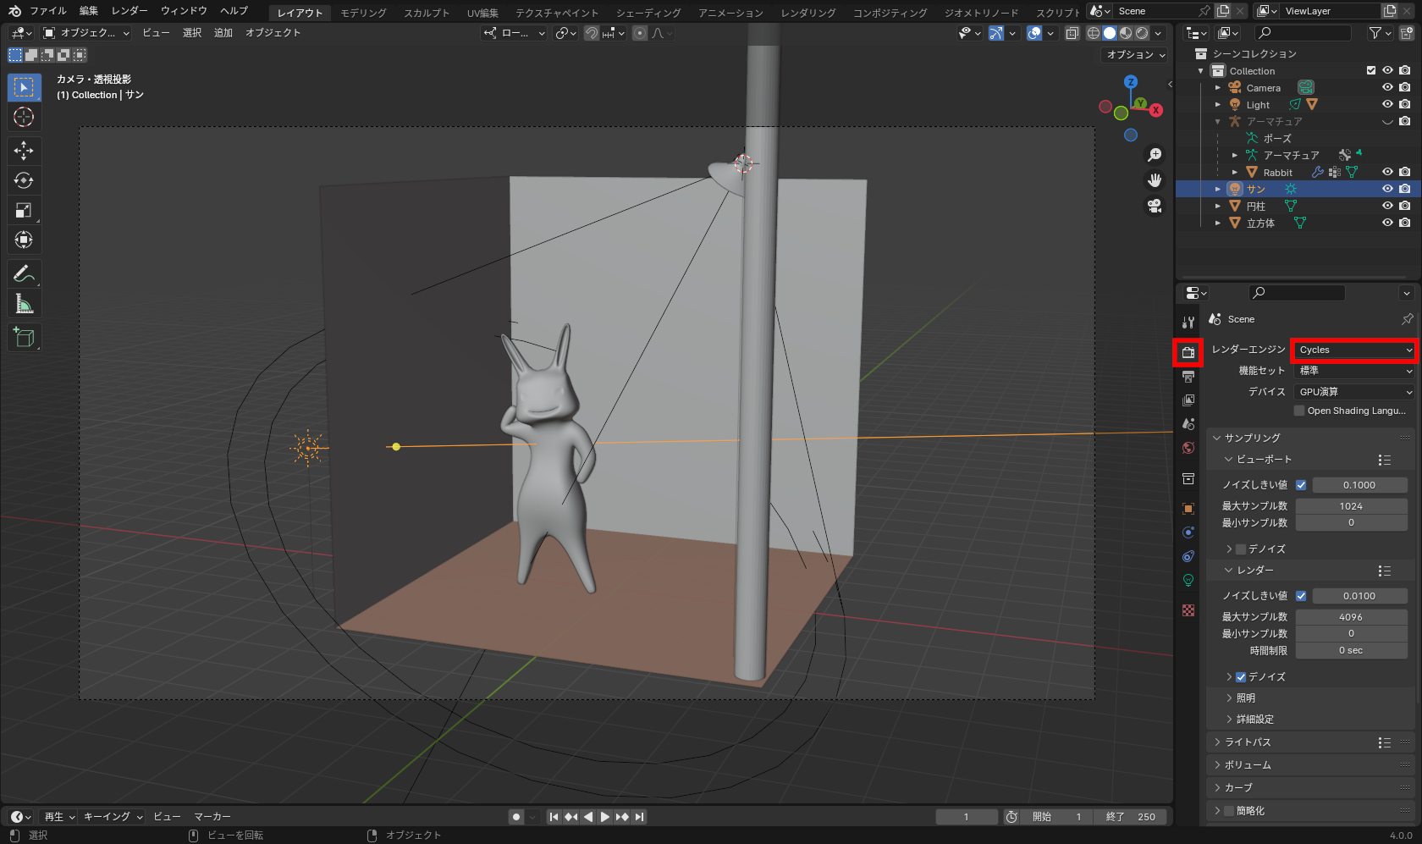Select the 3D Cursor tool
The image size is (1422, 844).
click(x=24, y=117)
